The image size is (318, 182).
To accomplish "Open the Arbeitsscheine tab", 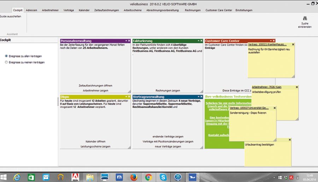I will click(132, 10).
